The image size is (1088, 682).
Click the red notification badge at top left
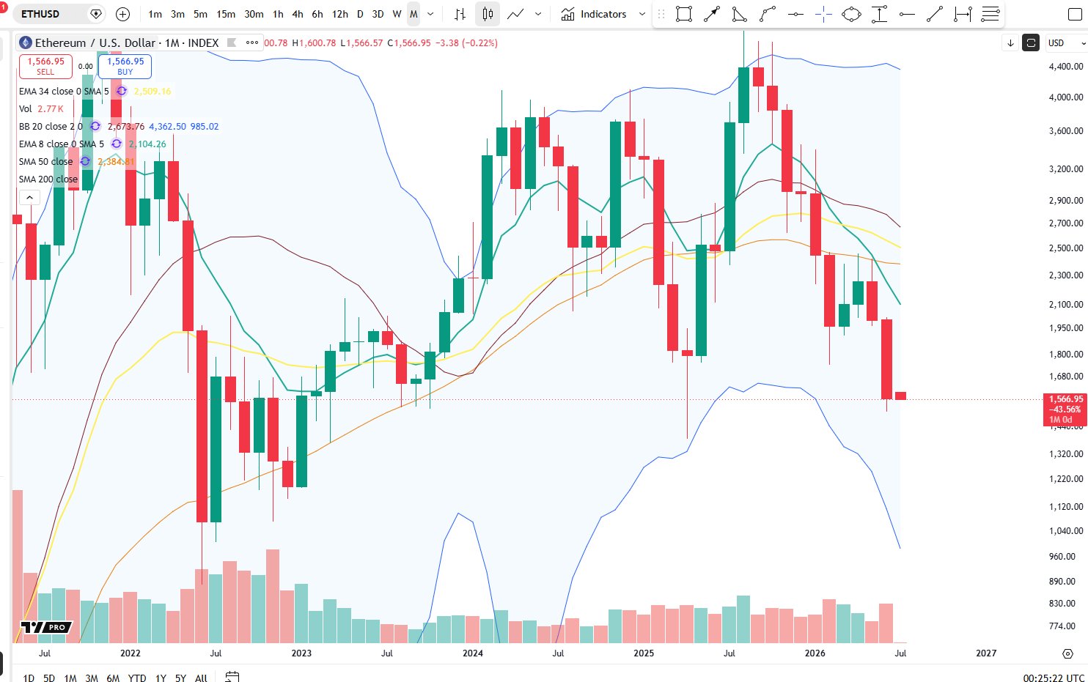pyautogui.click(x=3, y=6)
